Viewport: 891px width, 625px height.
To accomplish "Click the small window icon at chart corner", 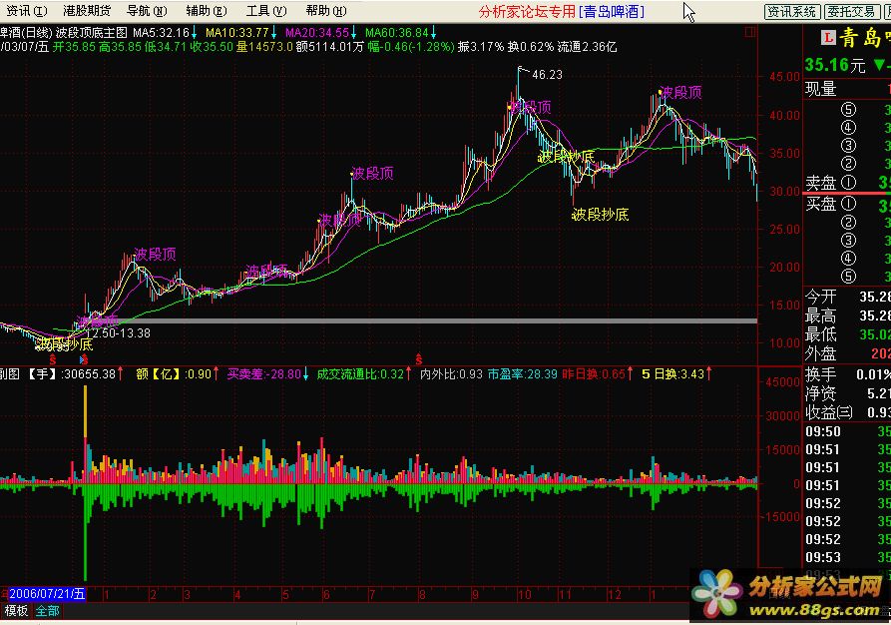I will point(749,32).
